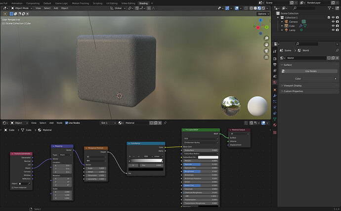Open the Slot 1 material slot dropdown
The width and height of the screenshot is (341, 211).
tap(108, 123)
